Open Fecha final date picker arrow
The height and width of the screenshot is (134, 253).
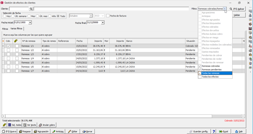click(x=103, y=23)
